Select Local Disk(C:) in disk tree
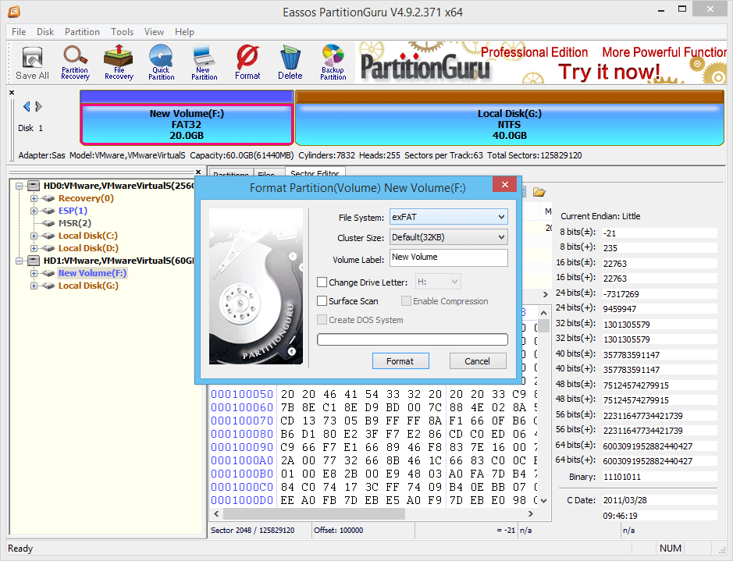 click(88, 236)
